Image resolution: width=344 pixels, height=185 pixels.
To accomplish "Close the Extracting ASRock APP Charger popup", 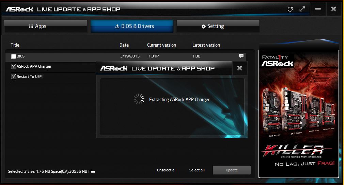I will (239, 68).
